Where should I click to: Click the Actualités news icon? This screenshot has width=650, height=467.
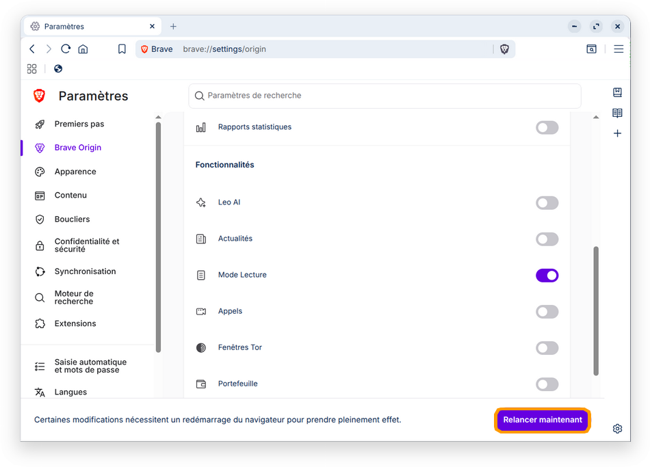point(201,239)
